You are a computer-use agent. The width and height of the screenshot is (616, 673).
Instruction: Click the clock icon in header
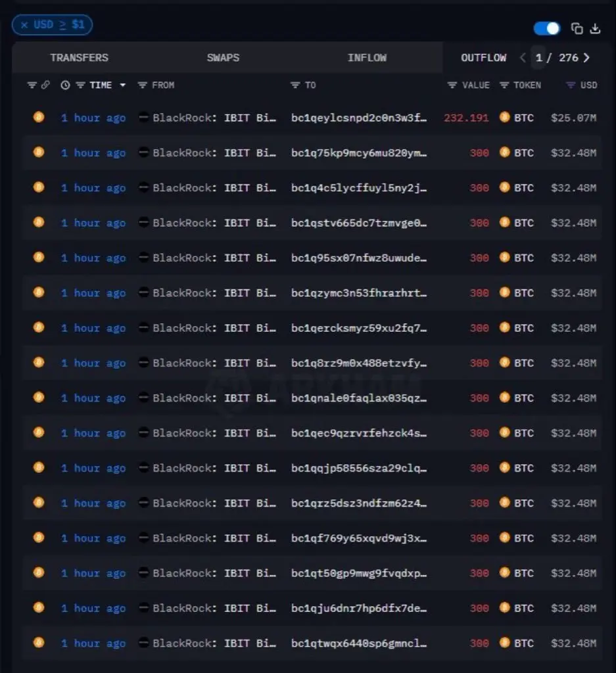tap(65, 85)
